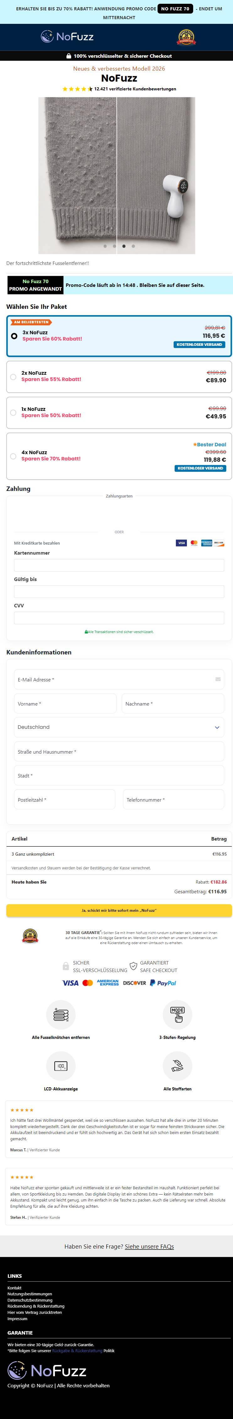Open Datenschutzbestimmung in footer links
Screen dimensions: 233x1419
coord(30,1299)
